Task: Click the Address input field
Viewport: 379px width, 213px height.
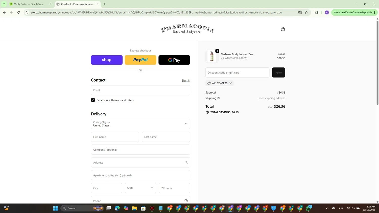Action: tap(140, 163)
